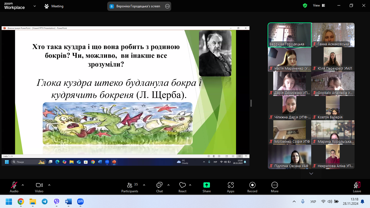The width and height of the screenshot is (370, 208).
Task: Select Вероніка Городецька's video tile
Action: [x=290, y=35]
